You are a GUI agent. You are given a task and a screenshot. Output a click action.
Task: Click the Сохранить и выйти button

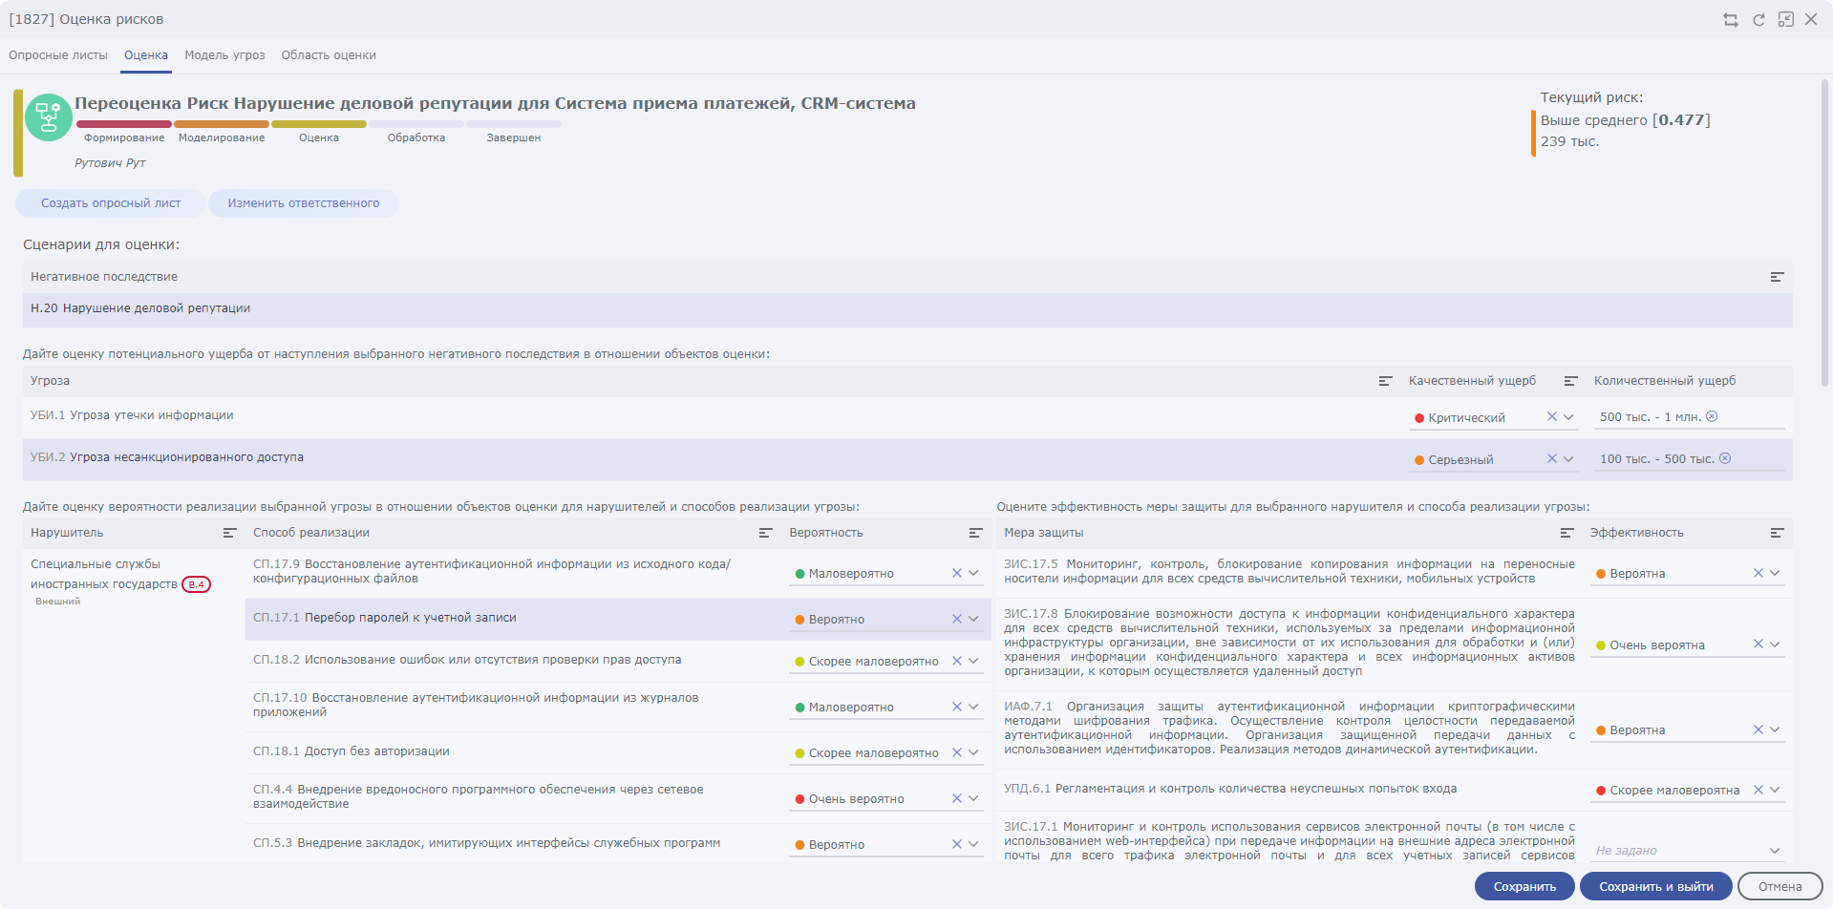(1656, 886)
